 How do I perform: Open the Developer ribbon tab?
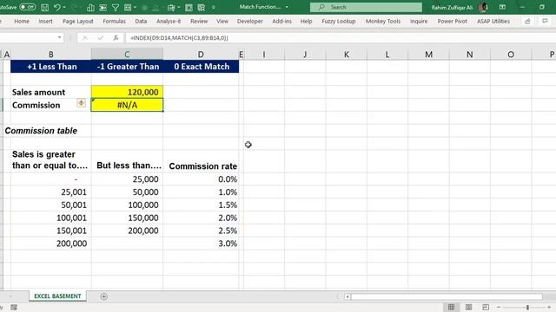[x=250, y=21]
